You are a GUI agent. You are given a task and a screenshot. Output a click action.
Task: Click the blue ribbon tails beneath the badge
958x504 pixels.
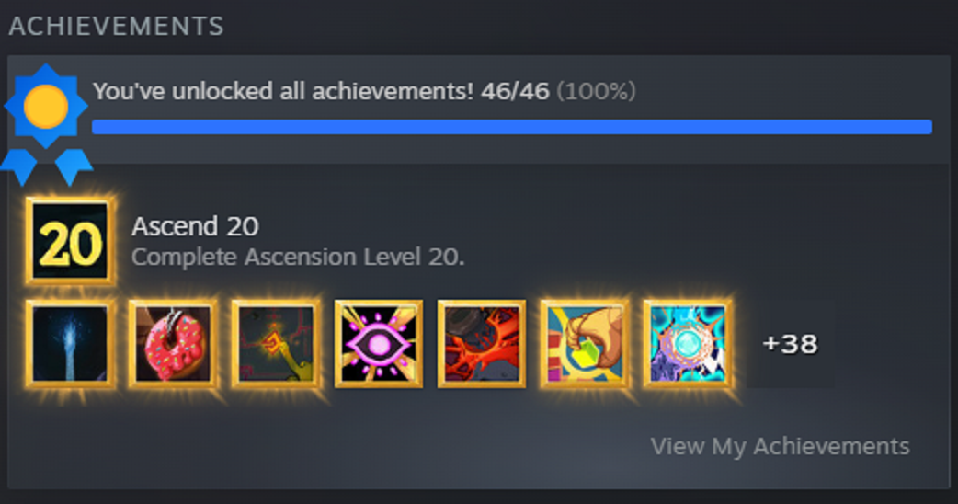(x=47, y=166)
